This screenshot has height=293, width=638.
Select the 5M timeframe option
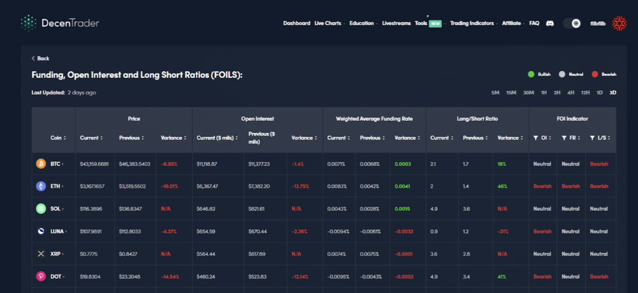[495, 93]
